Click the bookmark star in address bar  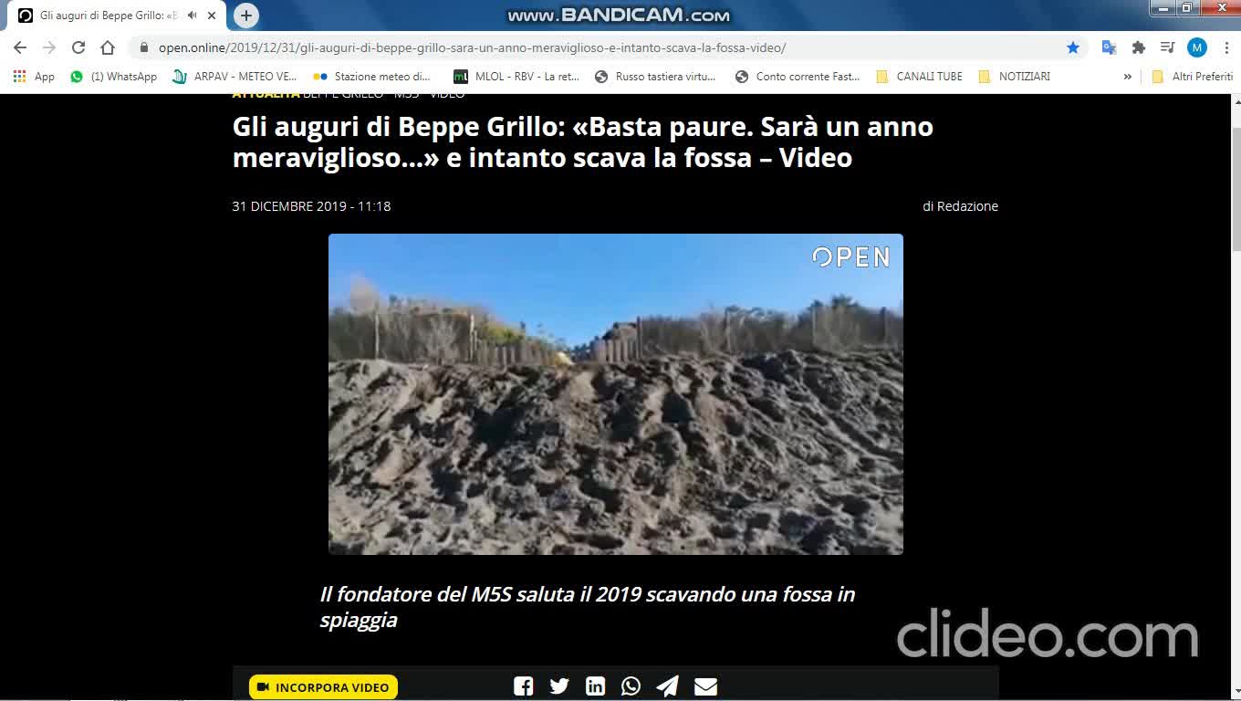[1073, 47]
